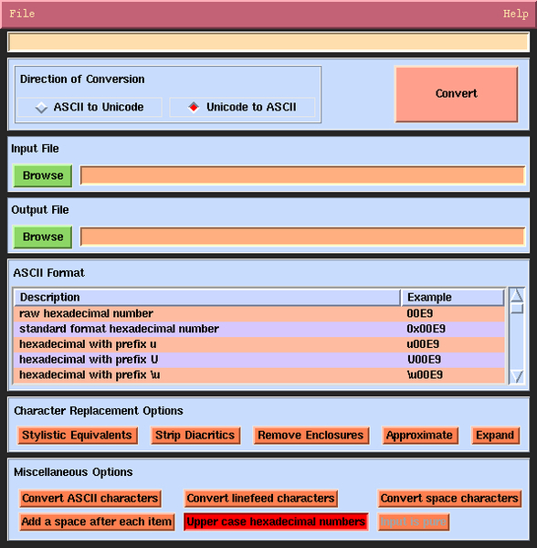537x548 pixels.
Task: Select raw hexadecimal number format
Action: tap(259, 313)
